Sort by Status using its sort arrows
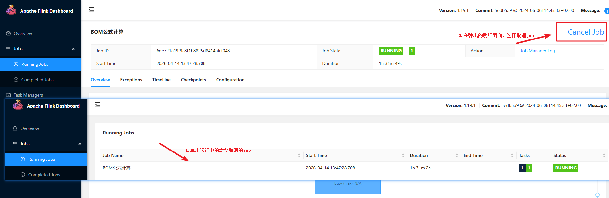609x198 pixels. click(x=604, y=155)
